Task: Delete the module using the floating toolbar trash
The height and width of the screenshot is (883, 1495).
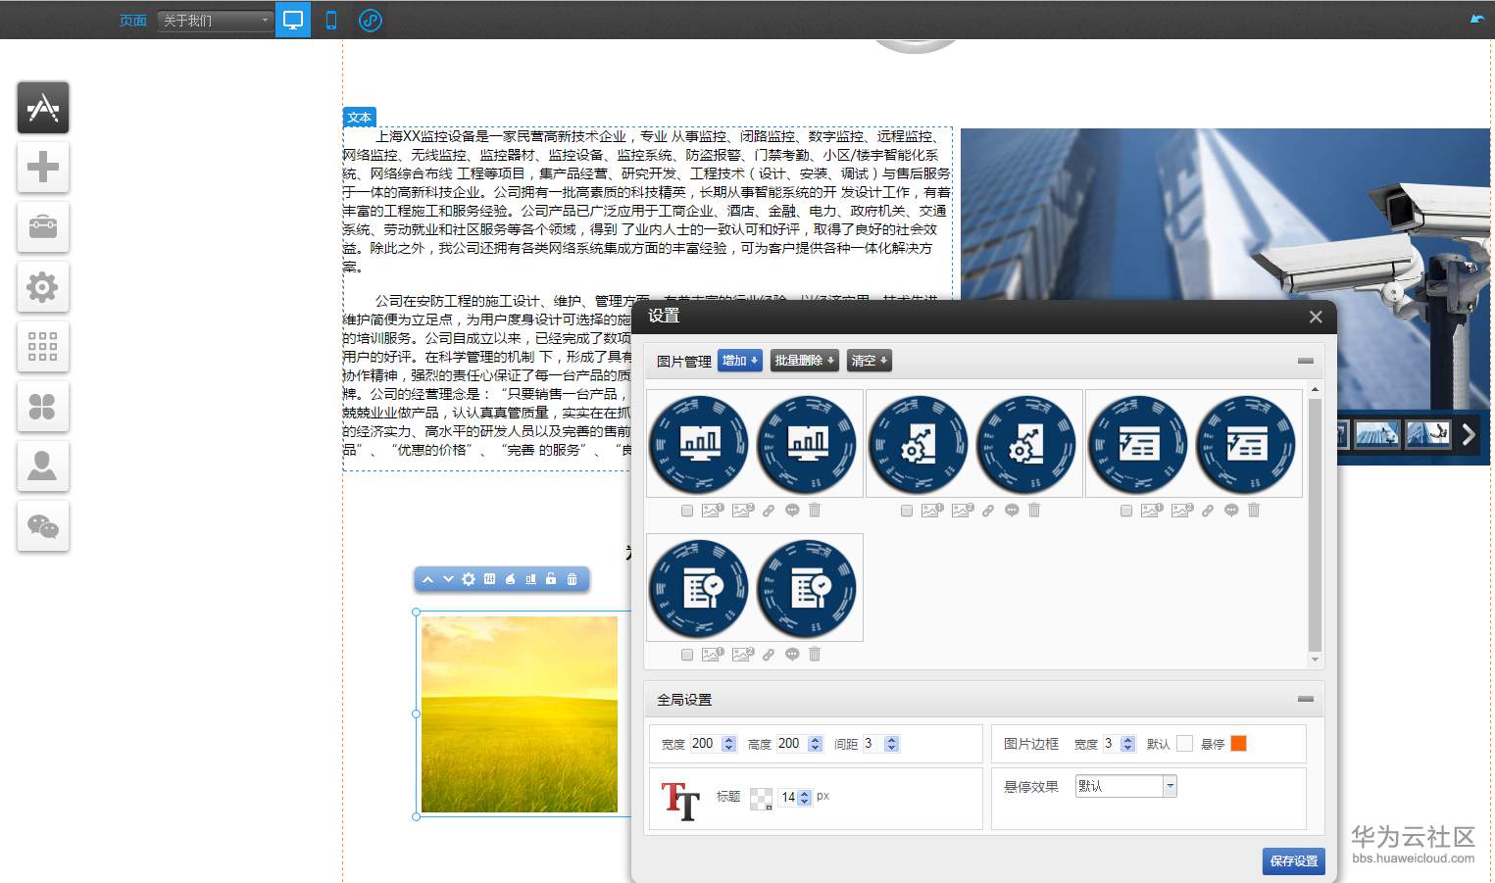Action: 572,579
